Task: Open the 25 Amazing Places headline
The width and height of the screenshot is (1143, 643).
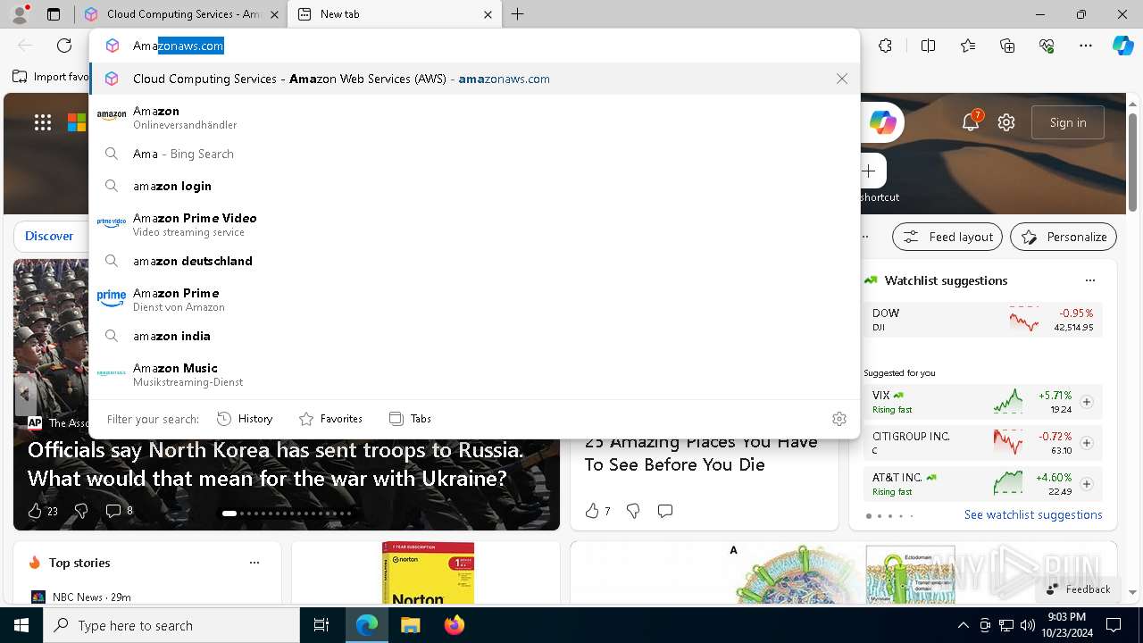Action: point(701,453)
